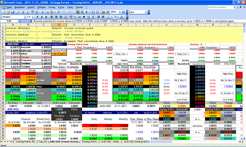The image size is (246, 147).
Task: Toggle Italic formatting
Action: [x=42, y=17]
